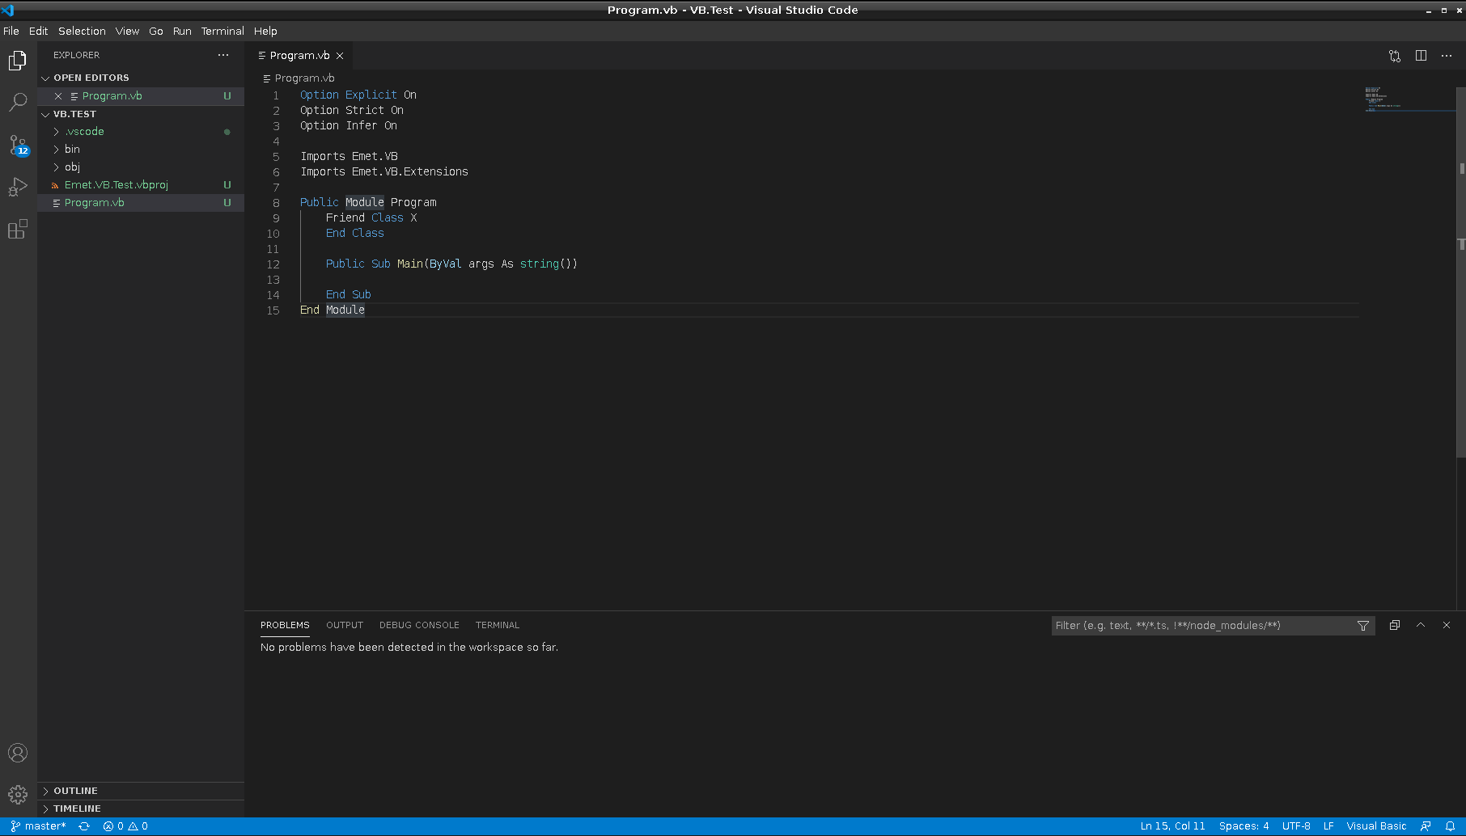
Task: Toggle Group problems by file
Action: (x=1394, y=625)
